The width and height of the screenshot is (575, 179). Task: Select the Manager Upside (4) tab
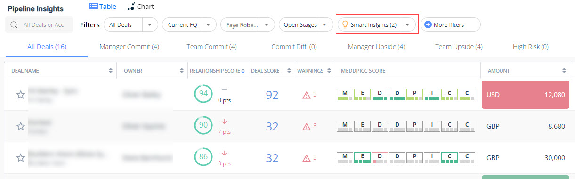click(x=376, y=47)
